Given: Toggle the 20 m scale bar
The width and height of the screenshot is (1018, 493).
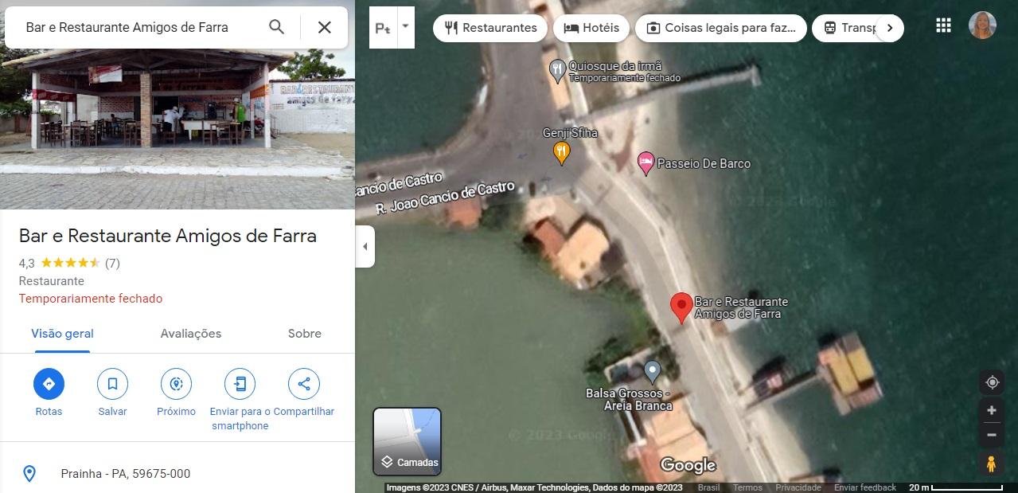Looking at the screenshot, I should tap(957, 487).
